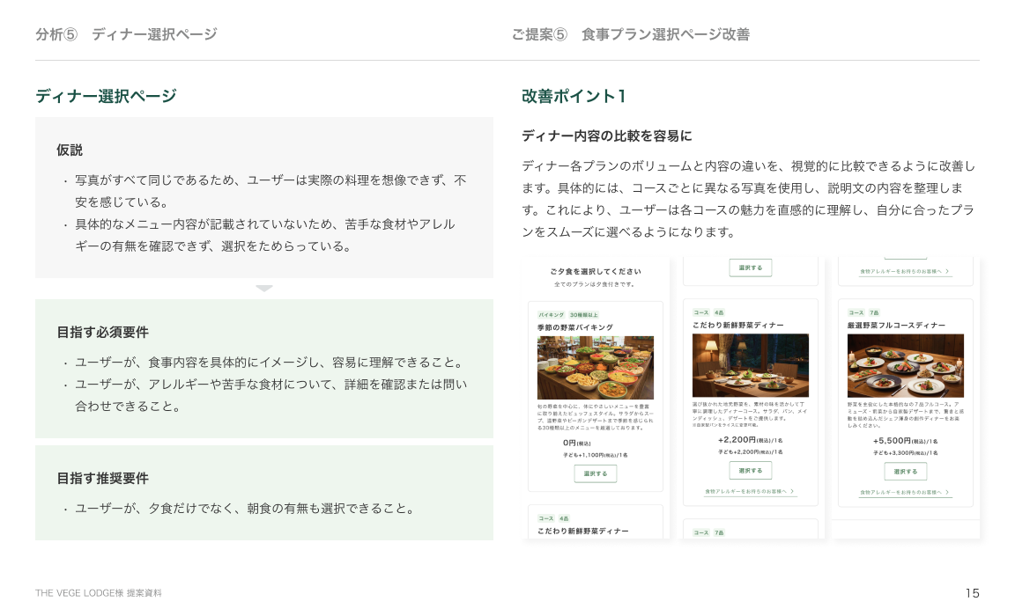Viewport: 1015px width, 616px height.
Task: Select the 厳選野菜フルコースディナー dish photo
Action: (906, 365)
